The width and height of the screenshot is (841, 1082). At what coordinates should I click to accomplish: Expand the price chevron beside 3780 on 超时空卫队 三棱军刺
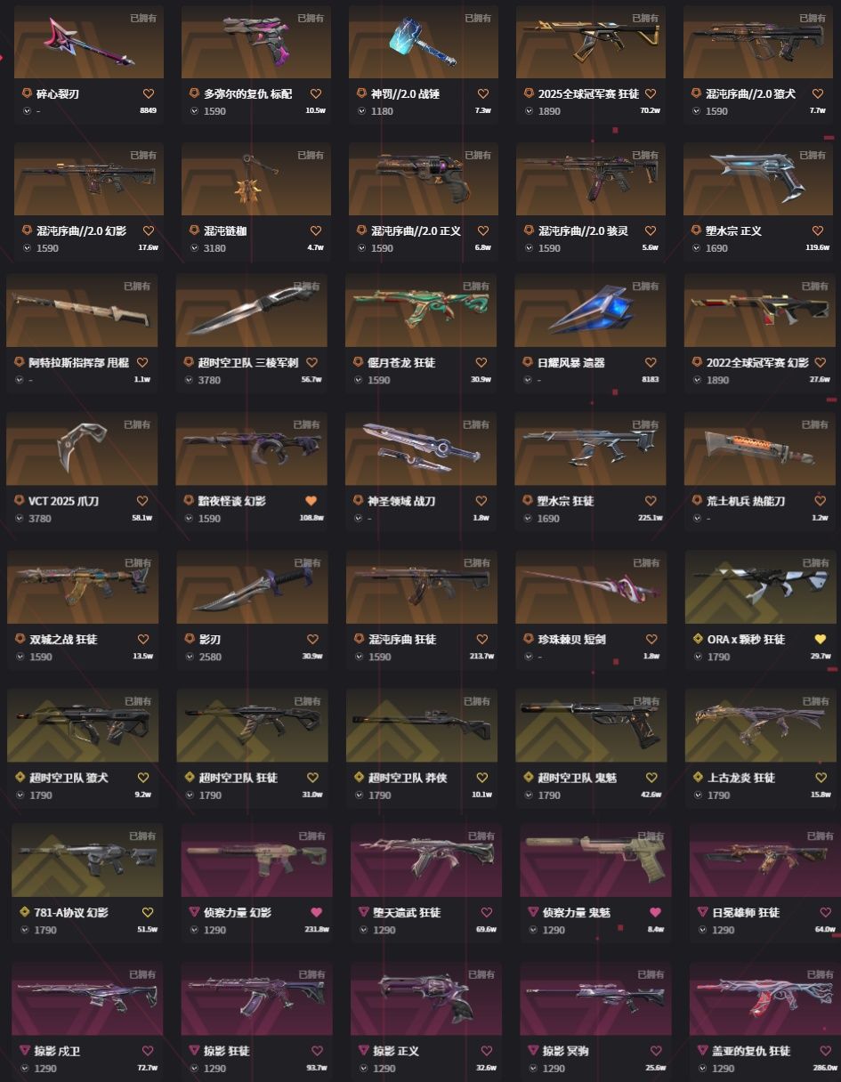tap(189, 380)
